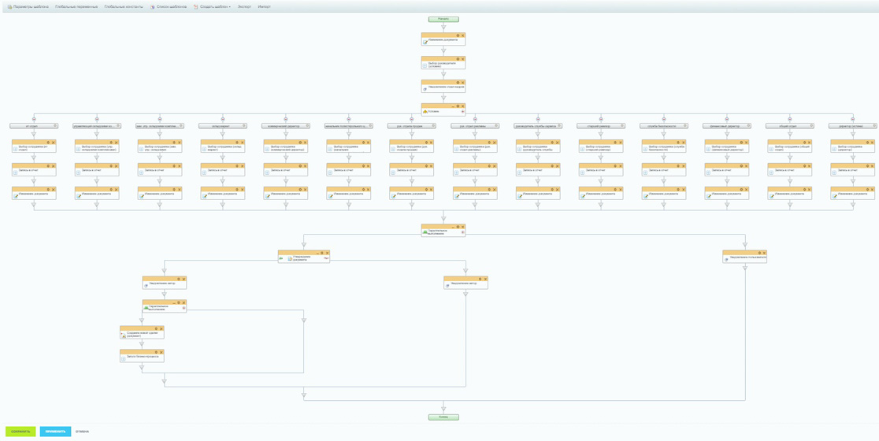879x441 pixels.
Task: Click arrow between Создание новой сделки and Запуск бизнес-процесса
Action: 142,344
